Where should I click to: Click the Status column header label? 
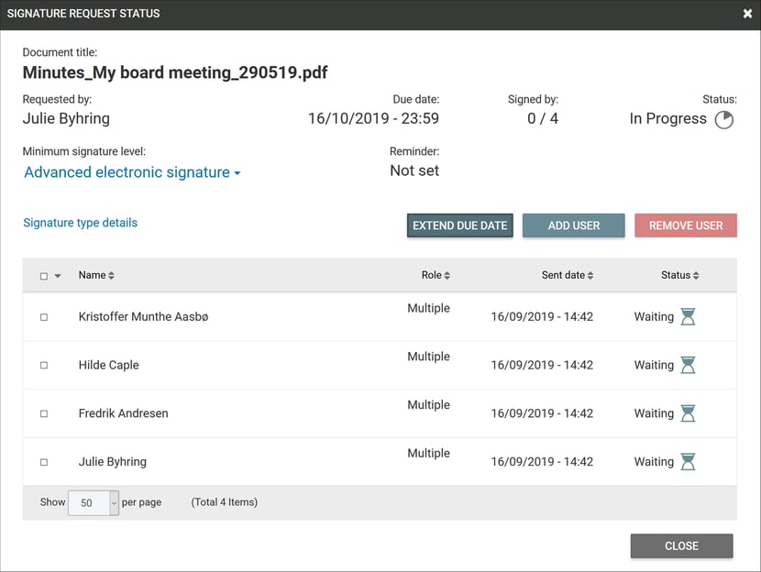pyautogui.click(x=676, y=275)
